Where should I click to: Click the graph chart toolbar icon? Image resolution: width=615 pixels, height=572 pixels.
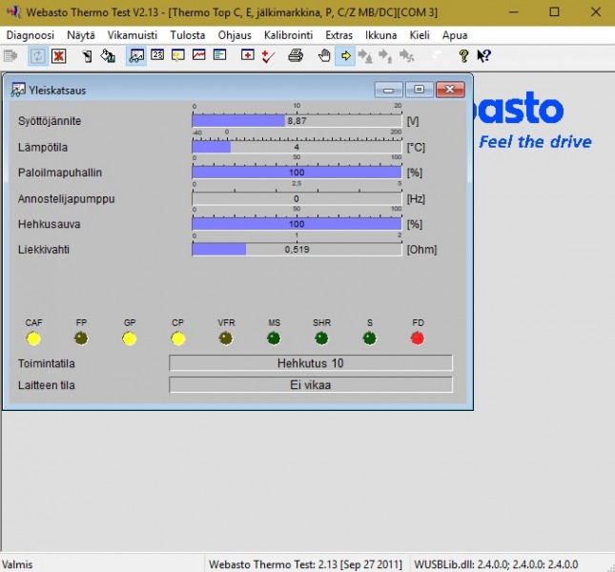[199, 56]
